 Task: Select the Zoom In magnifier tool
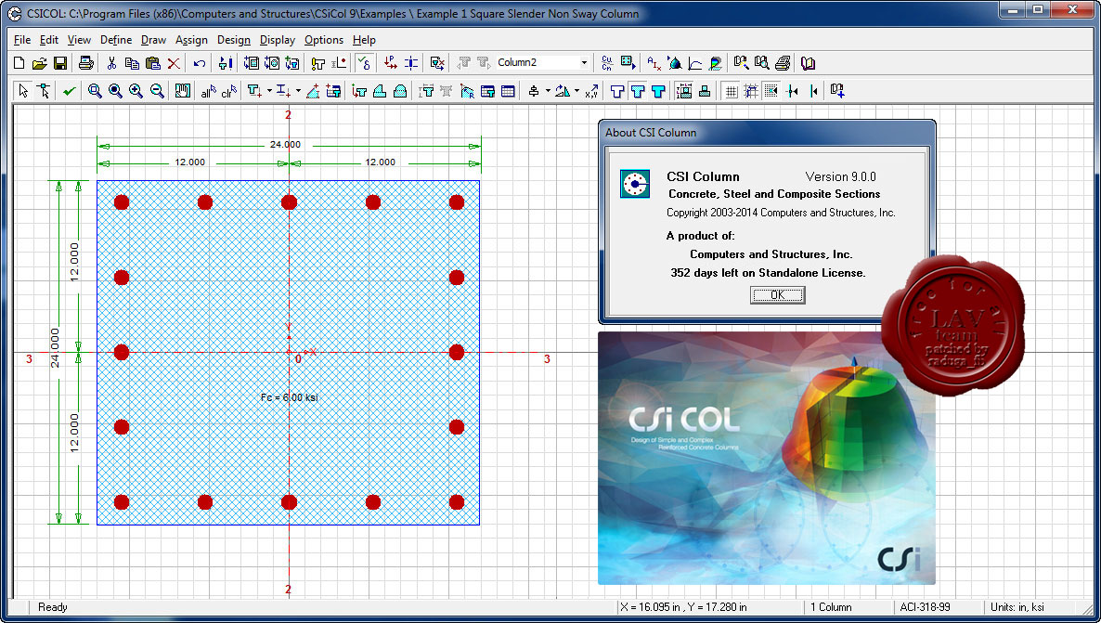[136, 90]
